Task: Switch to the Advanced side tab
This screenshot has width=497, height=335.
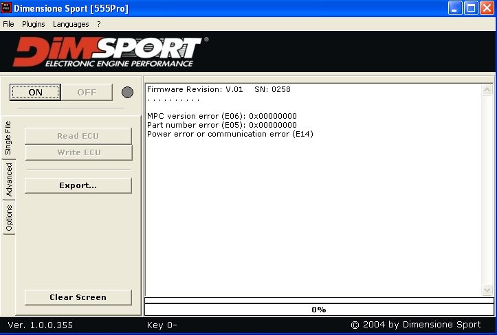Action: tap(9, 180)
